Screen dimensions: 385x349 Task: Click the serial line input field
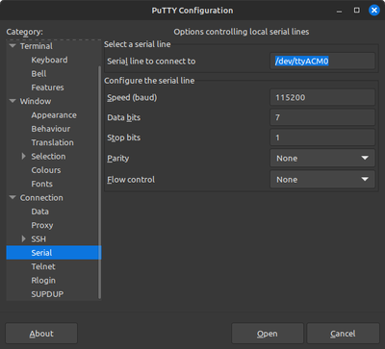(x=322, y=61)
